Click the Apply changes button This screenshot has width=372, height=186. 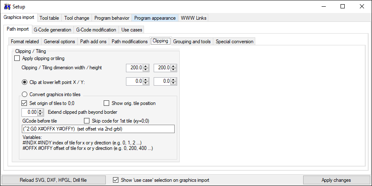(x=336, y=180)
